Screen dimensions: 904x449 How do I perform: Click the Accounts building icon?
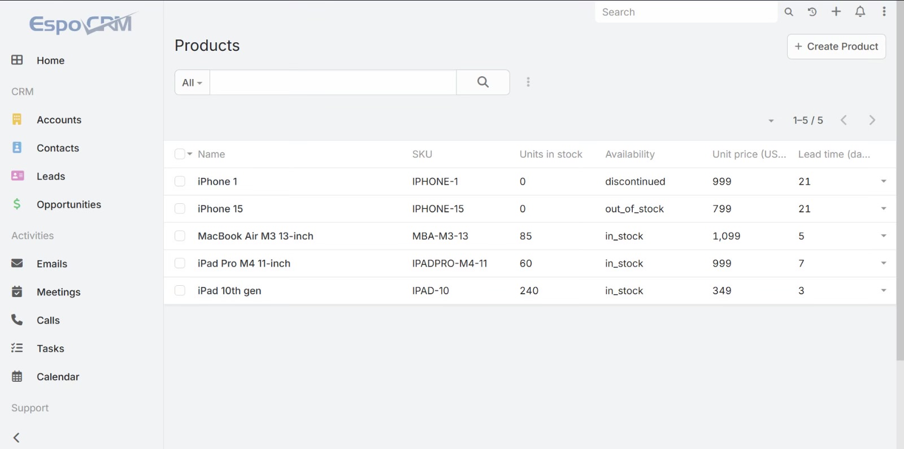point(17,119)
